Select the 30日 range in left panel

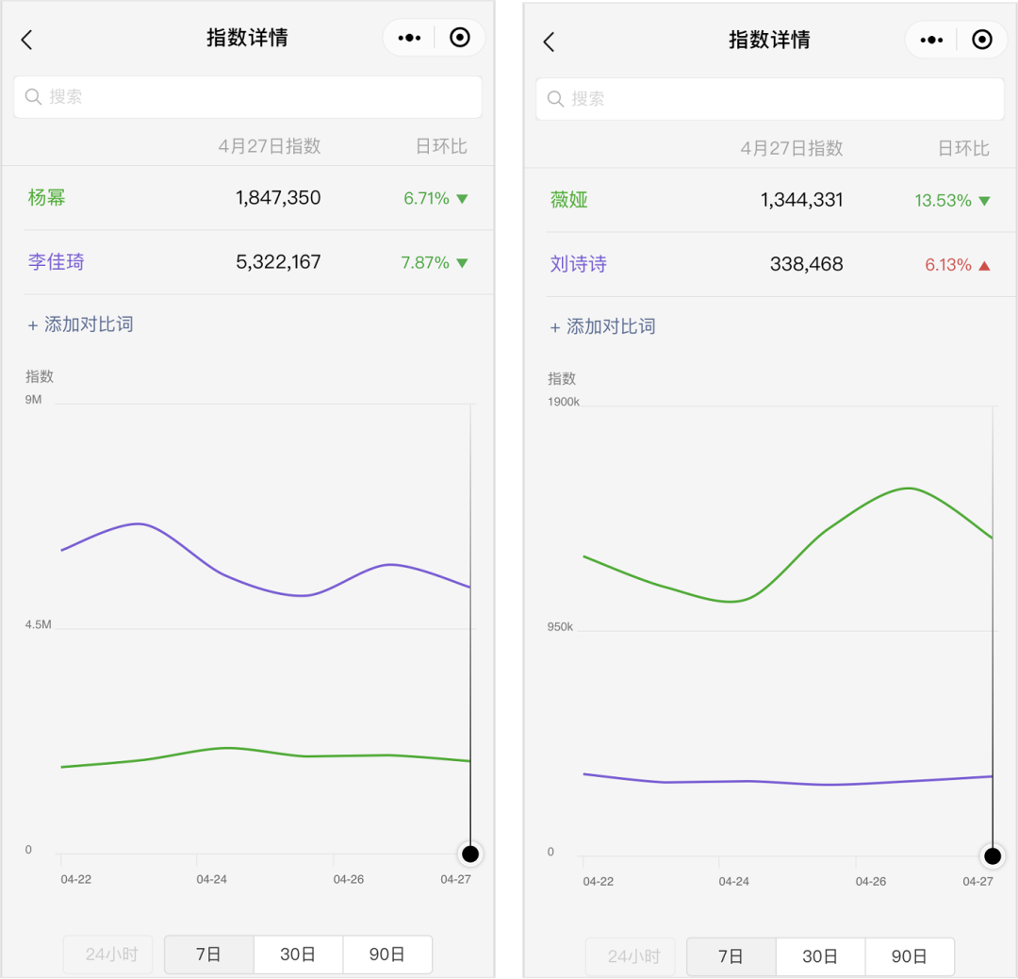298,954
